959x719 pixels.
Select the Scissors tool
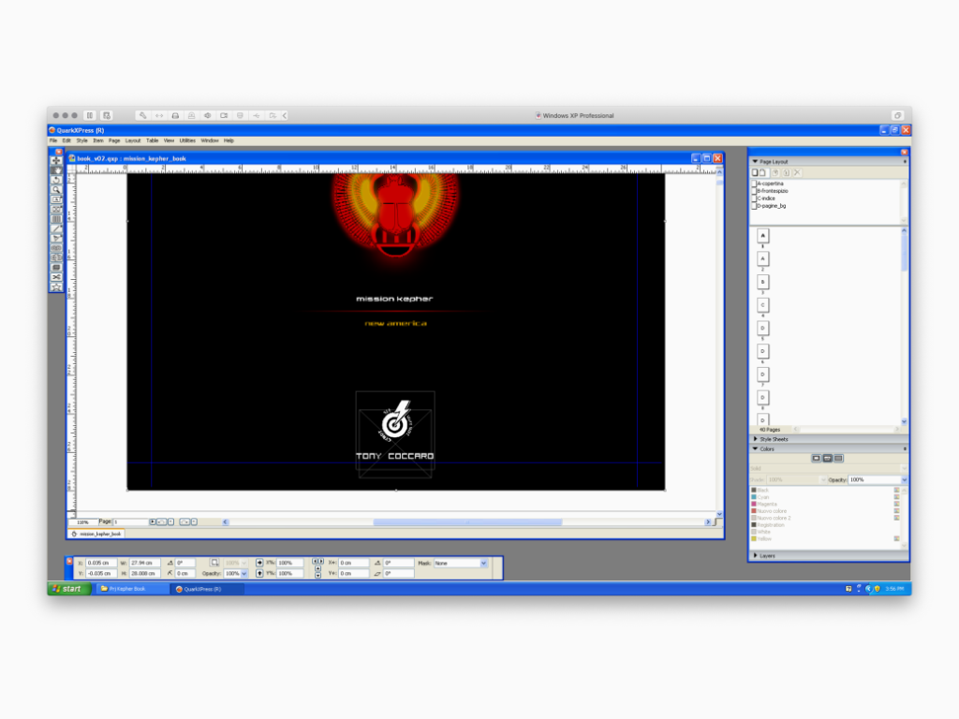[x=56, y=277]
